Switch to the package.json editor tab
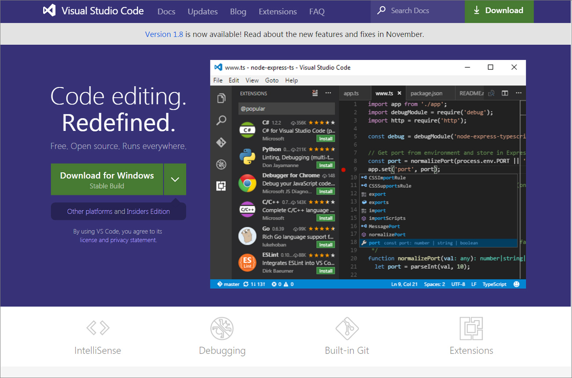 coord(426,93)
